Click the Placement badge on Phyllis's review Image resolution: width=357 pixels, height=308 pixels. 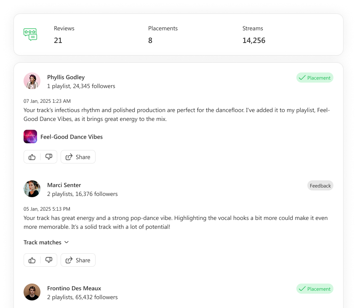pyautogui.click(x=315, y=78)
